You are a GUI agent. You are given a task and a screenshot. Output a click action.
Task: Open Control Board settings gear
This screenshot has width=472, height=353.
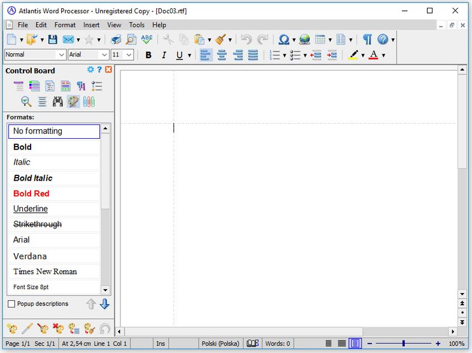pos(90,70)
